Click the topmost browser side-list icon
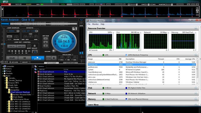The width and height of the screenshot is (201, 113). pos(35,66)
